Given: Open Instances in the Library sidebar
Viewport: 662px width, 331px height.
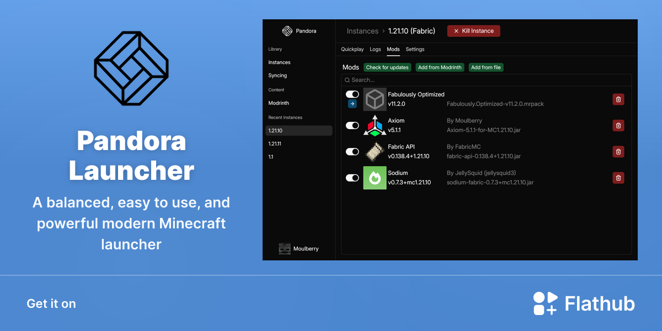Looking at the screenshot, I should click(x=279, y=62).
